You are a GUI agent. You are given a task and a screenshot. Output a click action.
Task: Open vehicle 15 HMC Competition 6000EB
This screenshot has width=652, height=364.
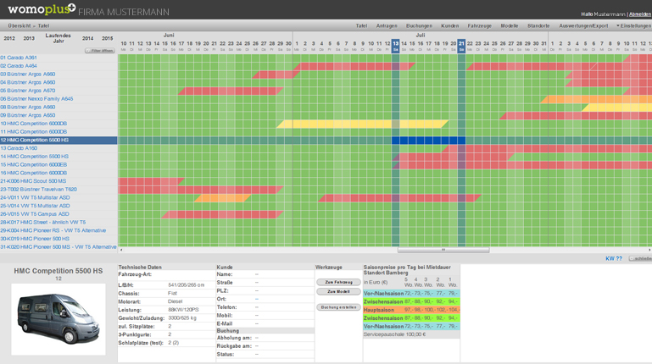pos(34,165)
